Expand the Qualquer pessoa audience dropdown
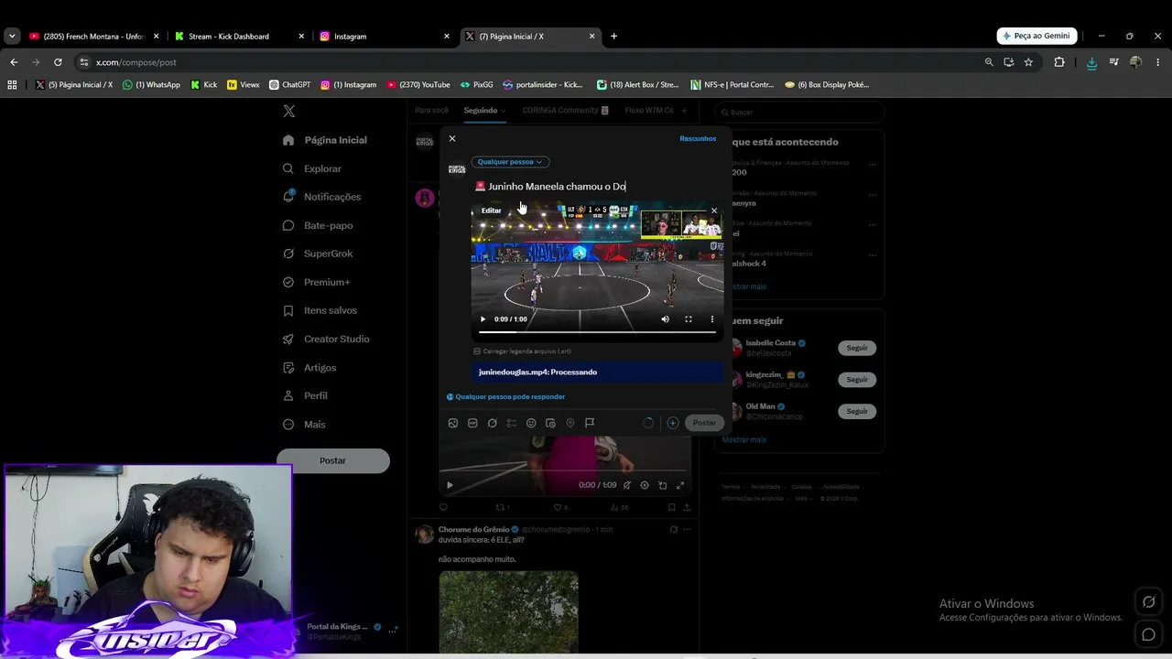The image size is (1172, 659). [510, 162]
